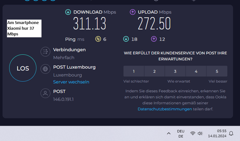Rate customer service with 3

pos(175,71)
